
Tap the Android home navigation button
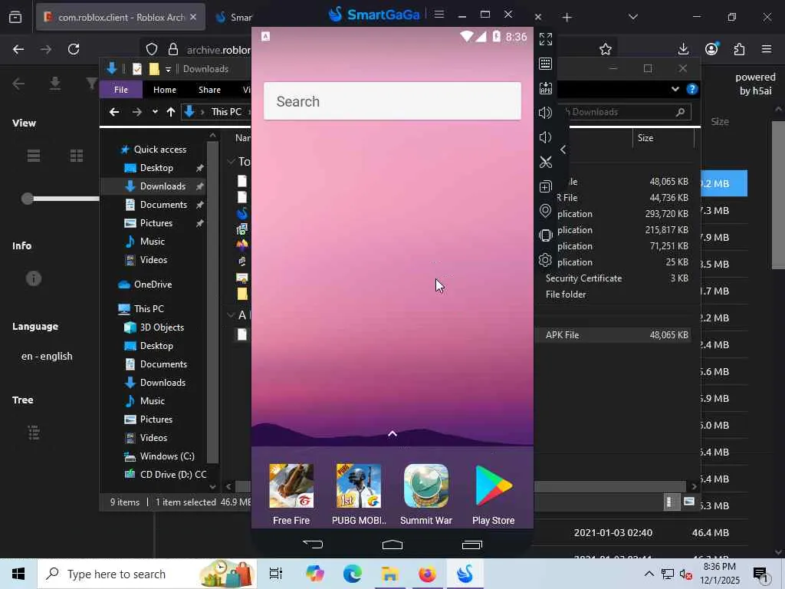click(392, 545)
